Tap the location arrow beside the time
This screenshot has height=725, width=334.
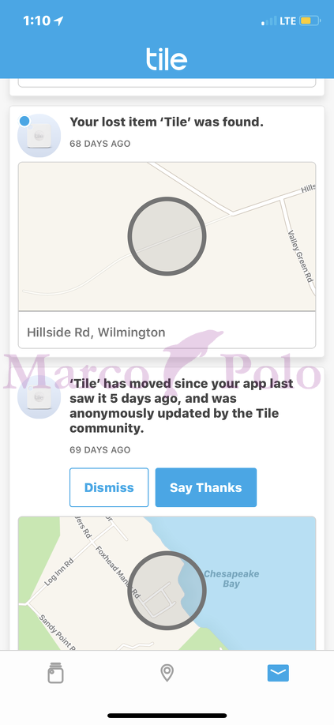pos(58,21)
